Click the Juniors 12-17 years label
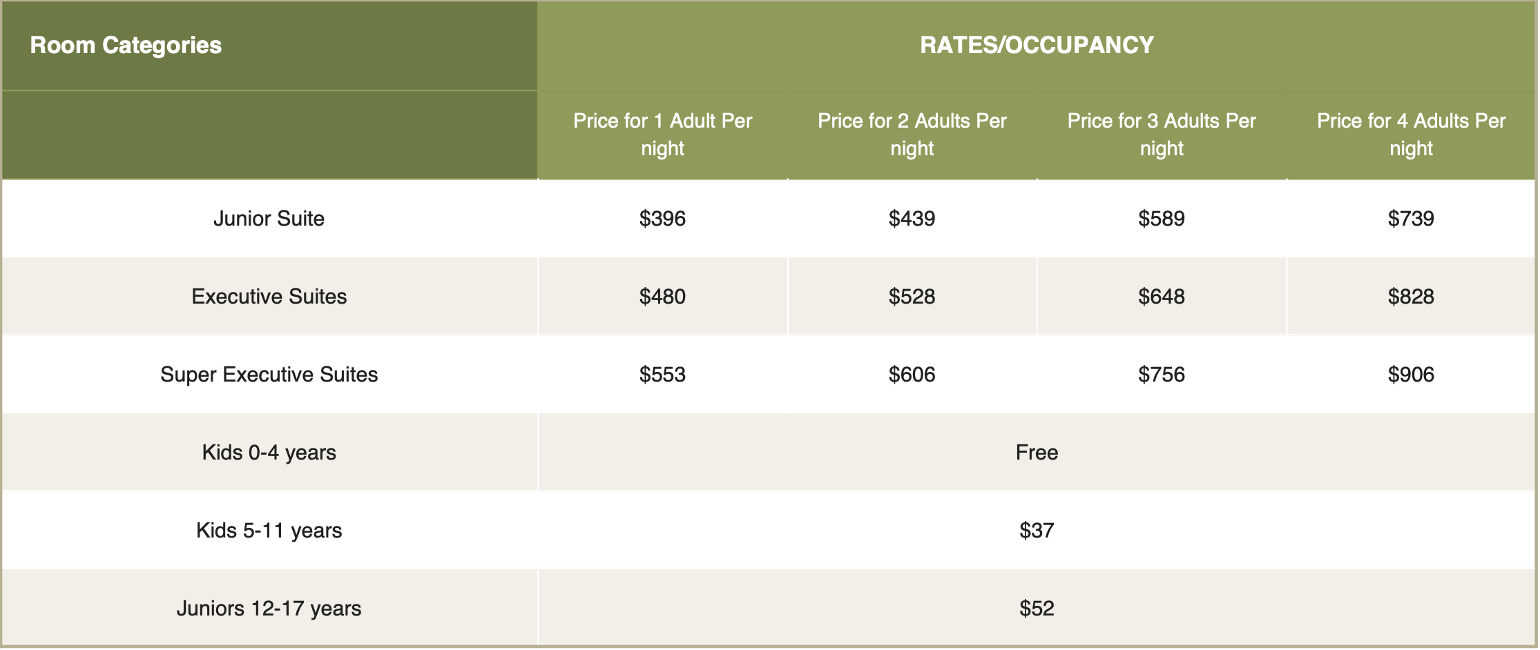Image resolution: width=1540 pixels, height=650 pixels. pos(269,609)
